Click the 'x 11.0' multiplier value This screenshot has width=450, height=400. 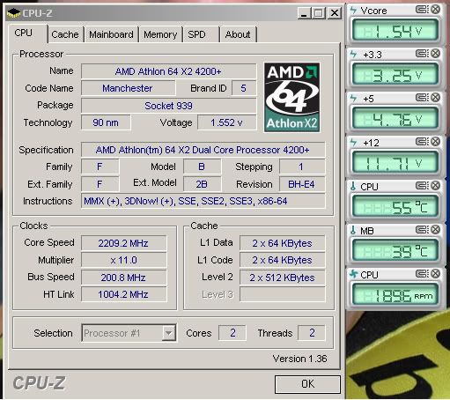coord(123,260)
